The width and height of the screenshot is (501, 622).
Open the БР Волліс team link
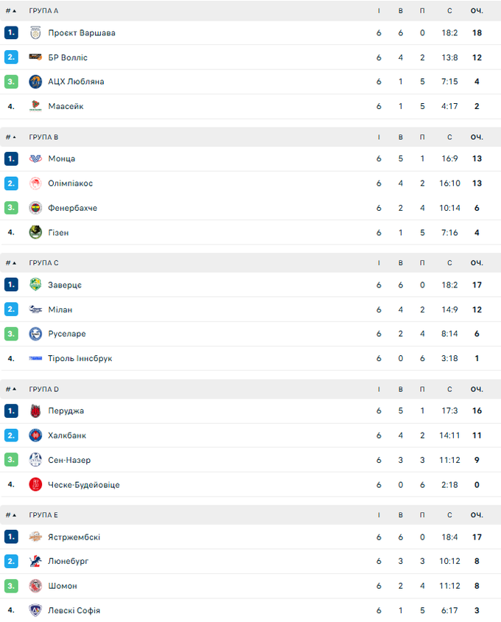(x=68, y=57)
